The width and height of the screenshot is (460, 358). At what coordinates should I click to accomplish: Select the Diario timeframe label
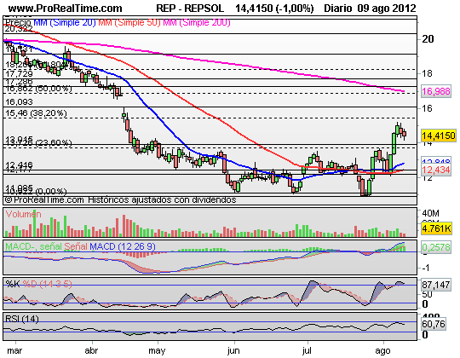tap(338, 9)
